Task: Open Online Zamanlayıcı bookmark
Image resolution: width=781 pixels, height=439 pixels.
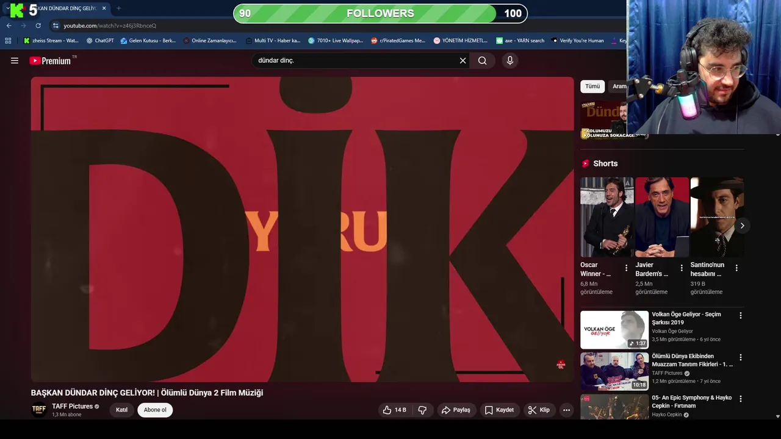Action: [x=209, y=41]
